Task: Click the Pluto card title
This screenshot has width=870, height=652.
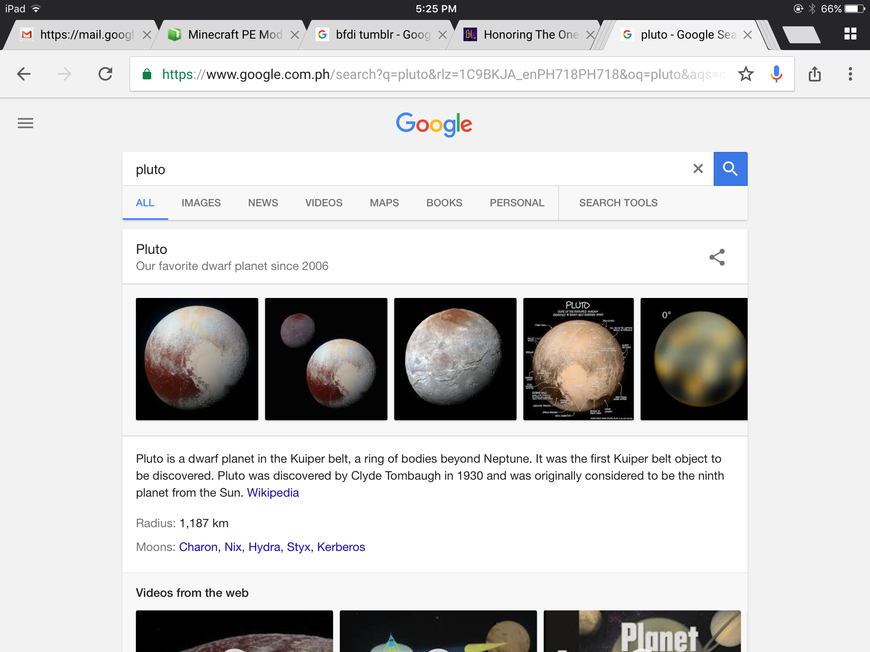Action: click(152, 249)
